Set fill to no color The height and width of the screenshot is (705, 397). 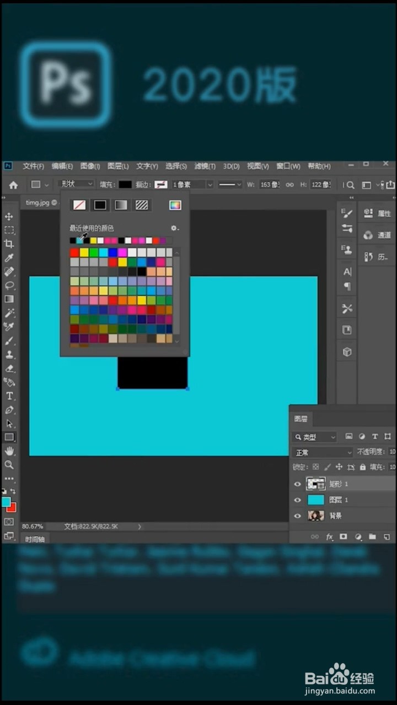point(79,205)
